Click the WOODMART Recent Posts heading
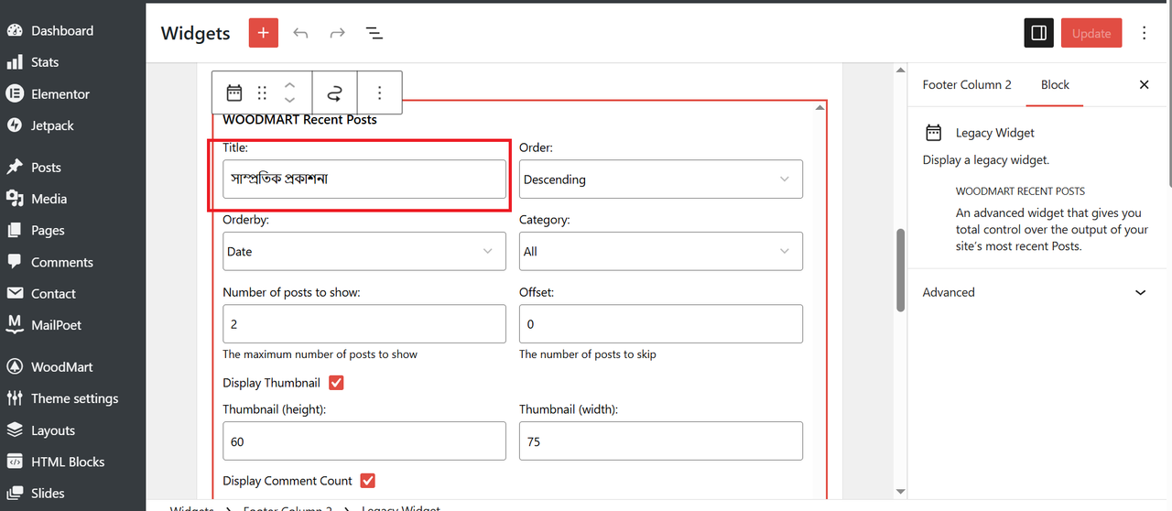 [x=299, y=119]
